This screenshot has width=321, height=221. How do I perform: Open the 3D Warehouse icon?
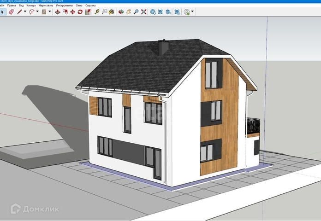(x=153, y=12)
